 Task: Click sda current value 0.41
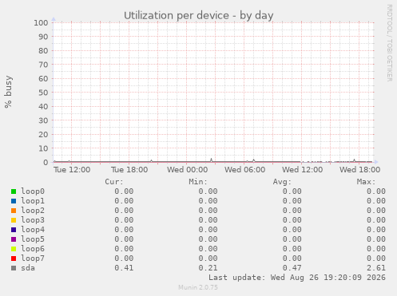pyautogui.click(x=124, y=268)
